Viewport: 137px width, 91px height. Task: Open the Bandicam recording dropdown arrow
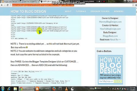point(97,2)
